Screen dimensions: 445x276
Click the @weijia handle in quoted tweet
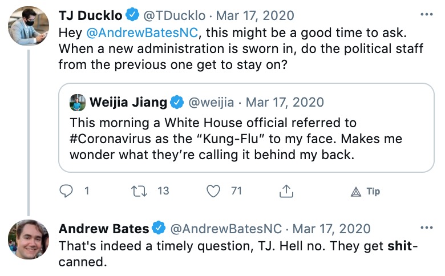211,103
